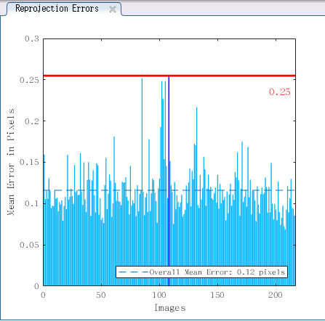Click the red threshold line at 0.25
This screenshot has height=321, width=325.
click(x=169, y=76)
